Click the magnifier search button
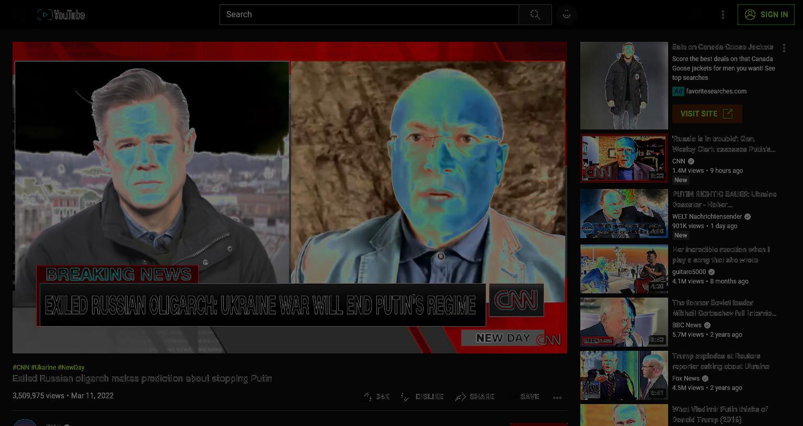This screenshot has width=803, height=426. (535, 15)
